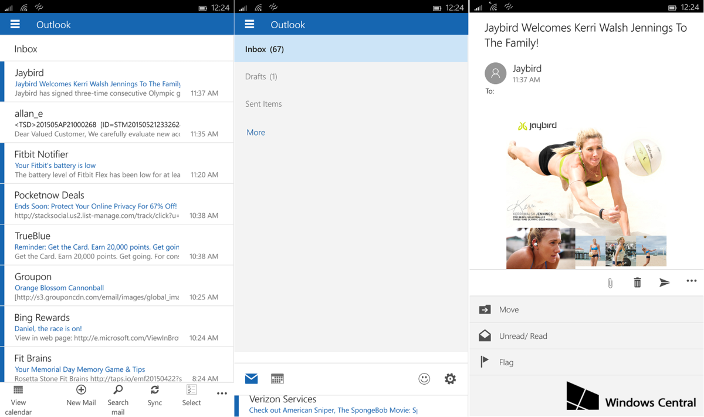Click close-up earbuds photo thumbnail
Screen dimensions: 704x417
click(540, 249)
